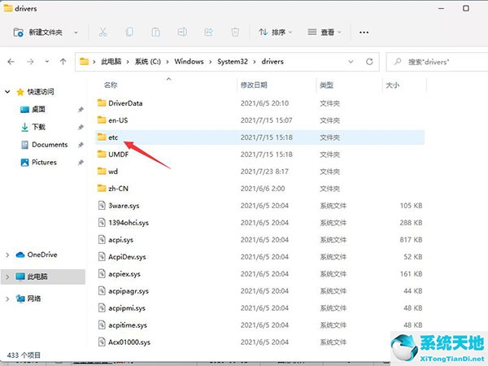
Task: Click the Rename icon in toolbar
Action: 182,32
